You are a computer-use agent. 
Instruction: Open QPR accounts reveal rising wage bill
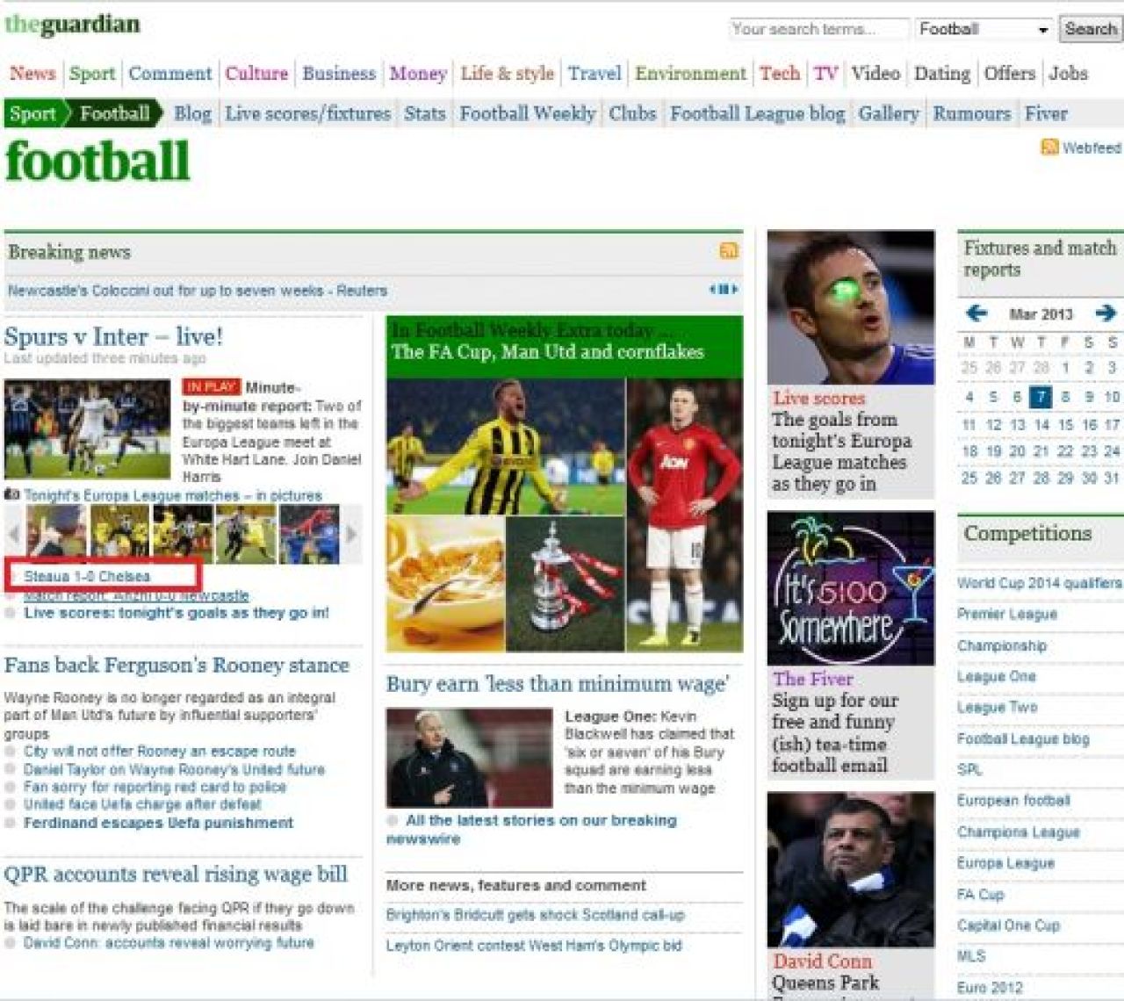tap(176, 875)
